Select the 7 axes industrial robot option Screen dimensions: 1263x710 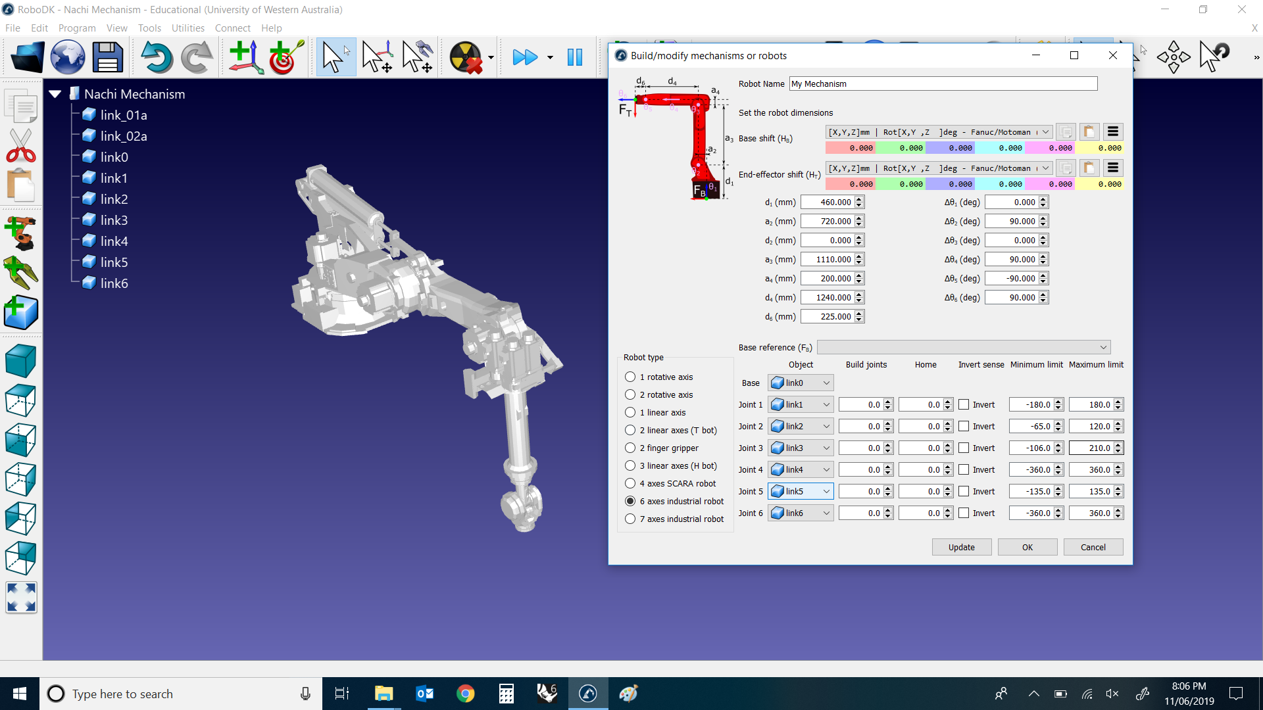[x=630, y=519]
